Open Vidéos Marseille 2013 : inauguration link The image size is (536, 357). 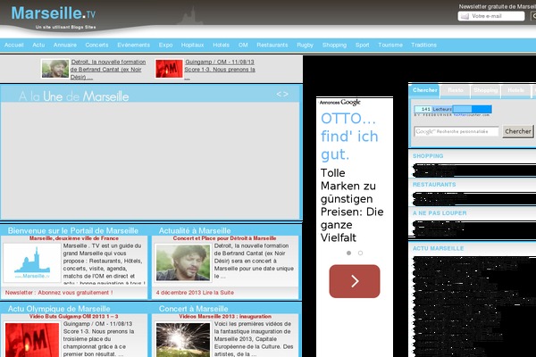click(x=225, y=316)
